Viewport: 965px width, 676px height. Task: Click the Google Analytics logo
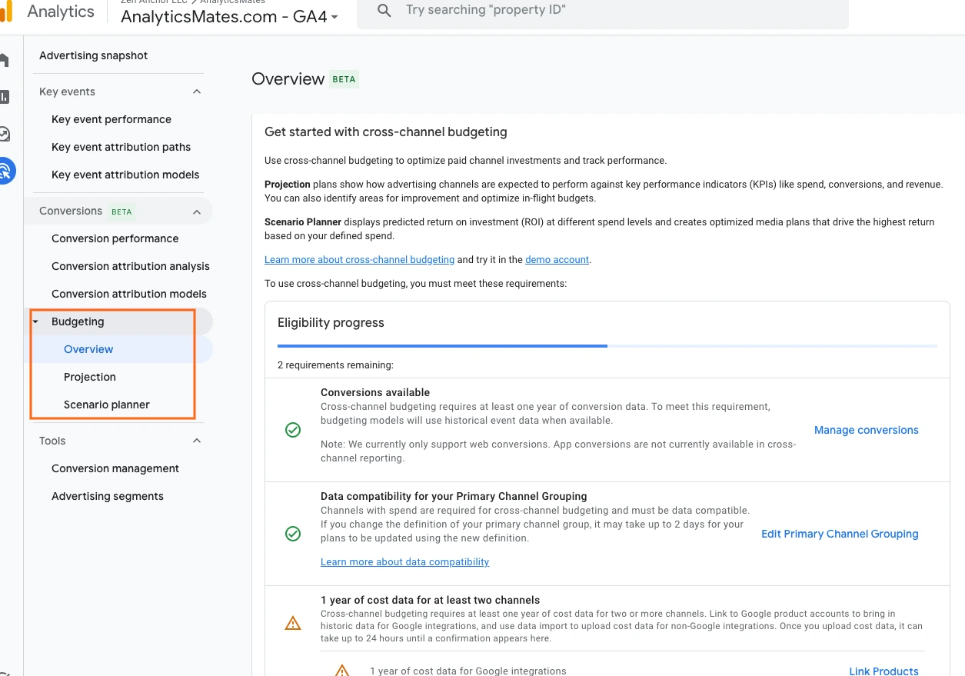point(7,11)
